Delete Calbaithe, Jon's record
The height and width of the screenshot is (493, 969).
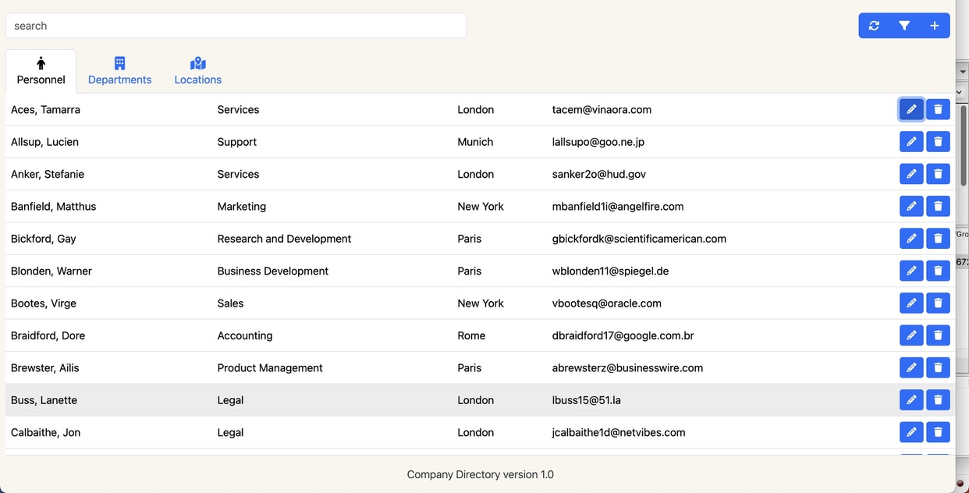pyautogui.click(x=938, y=431)
